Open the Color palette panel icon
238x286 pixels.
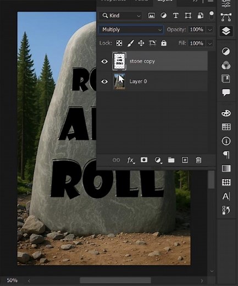(226, 113)
